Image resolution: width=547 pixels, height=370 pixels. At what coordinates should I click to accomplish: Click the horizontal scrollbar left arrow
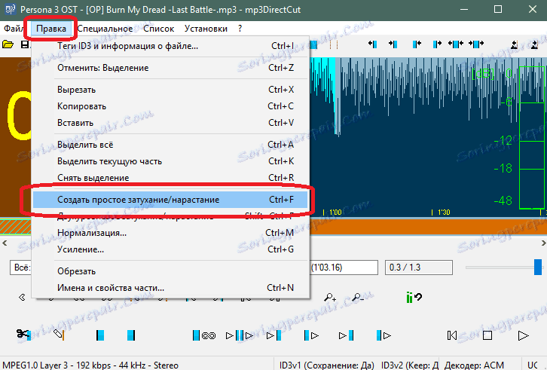(5, 243)
